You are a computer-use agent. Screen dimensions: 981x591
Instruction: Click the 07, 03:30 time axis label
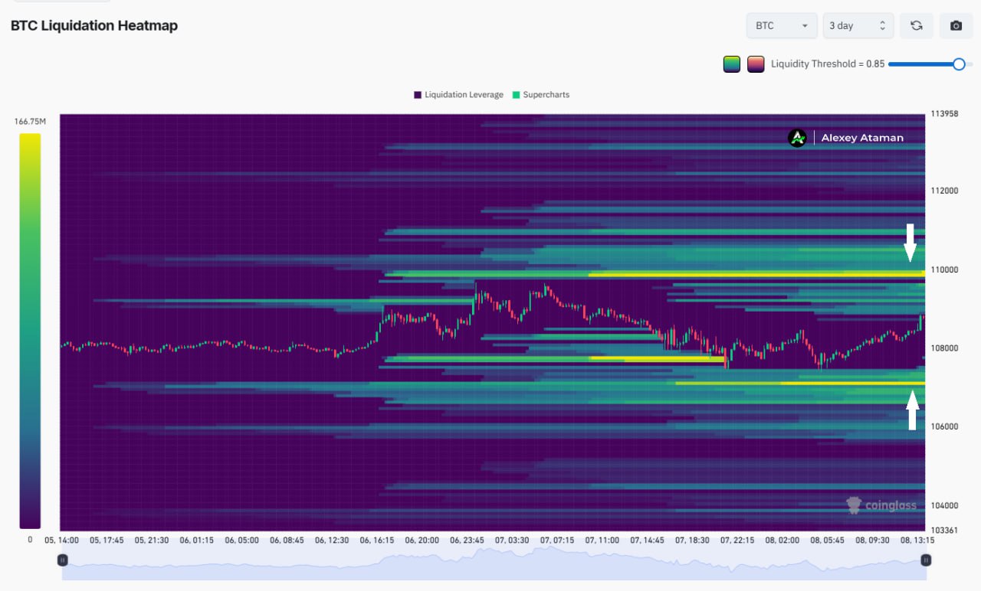[512, 540]
